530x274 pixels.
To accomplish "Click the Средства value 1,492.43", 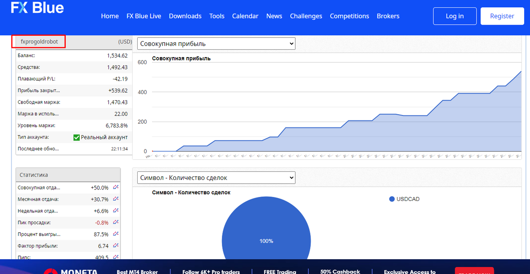I will (x=118, y=67).
